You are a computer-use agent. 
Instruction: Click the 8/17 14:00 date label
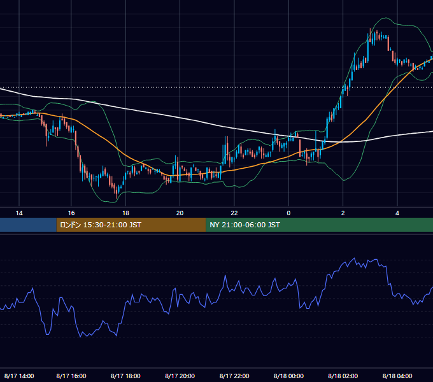19,376
